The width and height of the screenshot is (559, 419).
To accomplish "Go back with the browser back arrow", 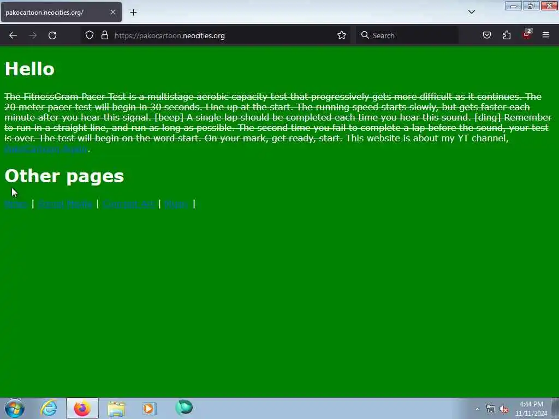I will pyautogui.click(x=13, y=35).
